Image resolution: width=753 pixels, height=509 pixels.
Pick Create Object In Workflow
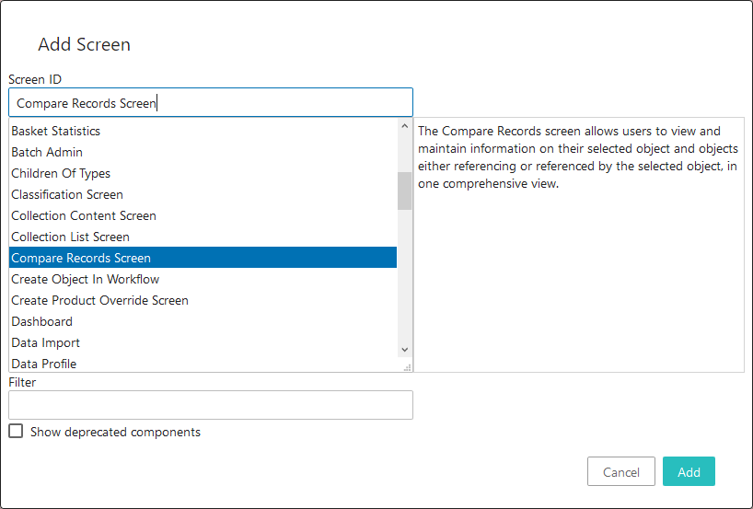pos(203,279)
